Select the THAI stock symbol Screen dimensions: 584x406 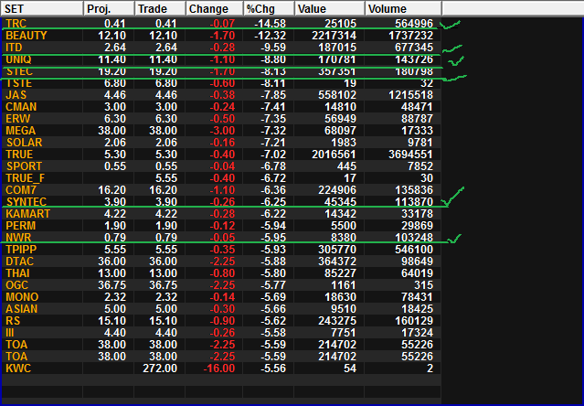[17, 273]
